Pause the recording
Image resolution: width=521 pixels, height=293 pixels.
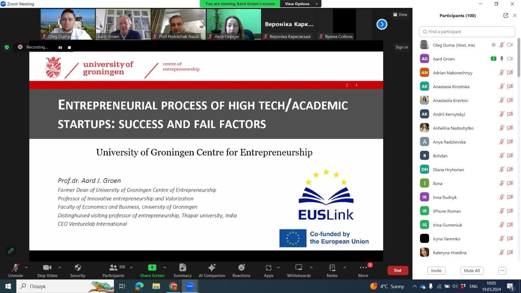pos(60,47)
